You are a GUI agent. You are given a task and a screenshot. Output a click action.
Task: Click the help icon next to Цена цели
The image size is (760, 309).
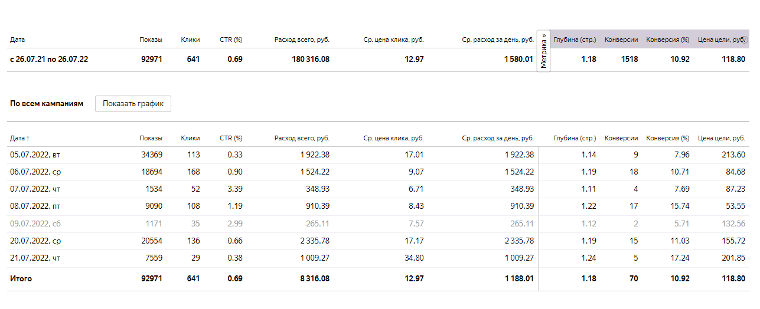click(x=745, y=40)
